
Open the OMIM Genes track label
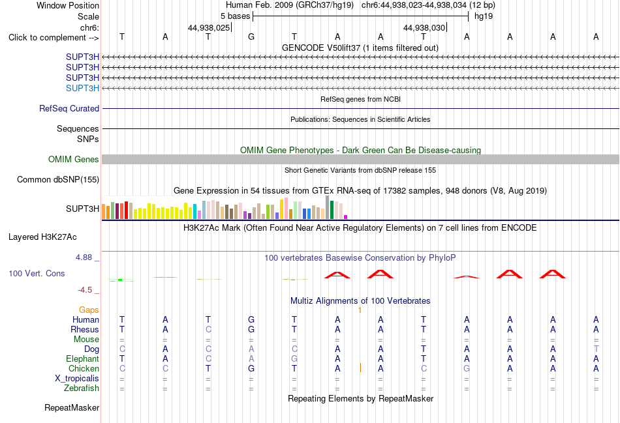click(74, 159)
